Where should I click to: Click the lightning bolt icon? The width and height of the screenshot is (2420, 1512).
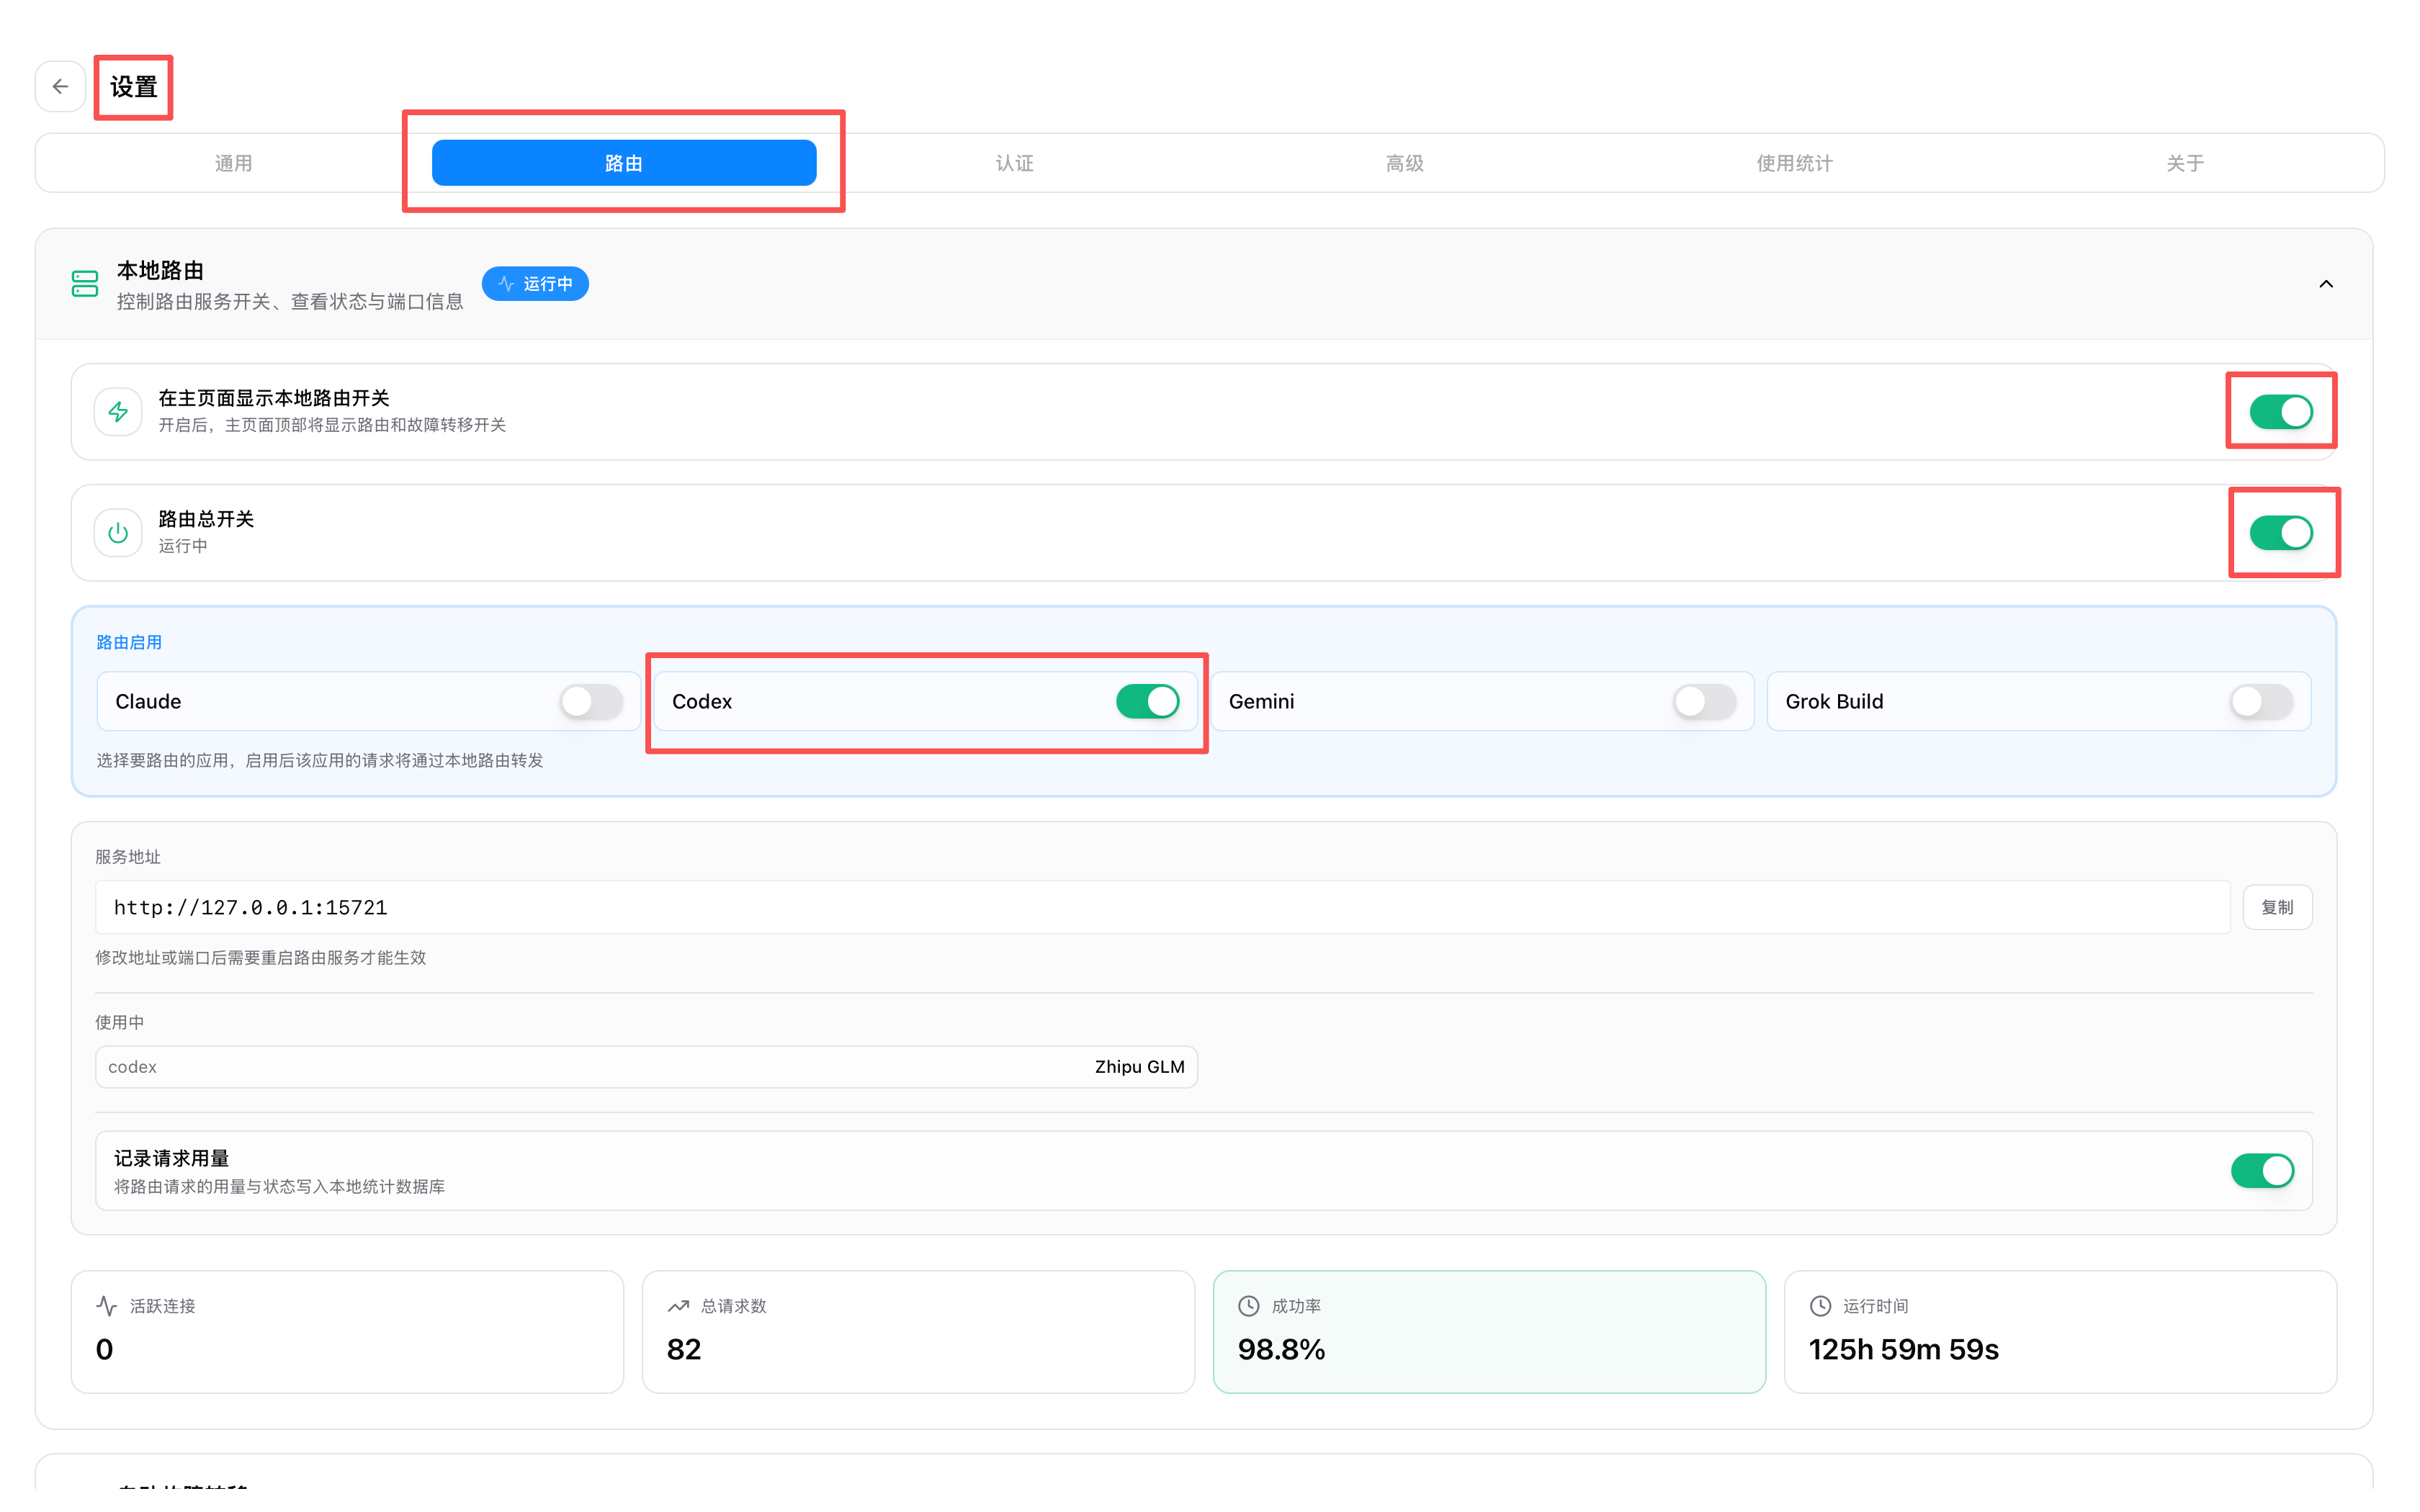point(118,412)
